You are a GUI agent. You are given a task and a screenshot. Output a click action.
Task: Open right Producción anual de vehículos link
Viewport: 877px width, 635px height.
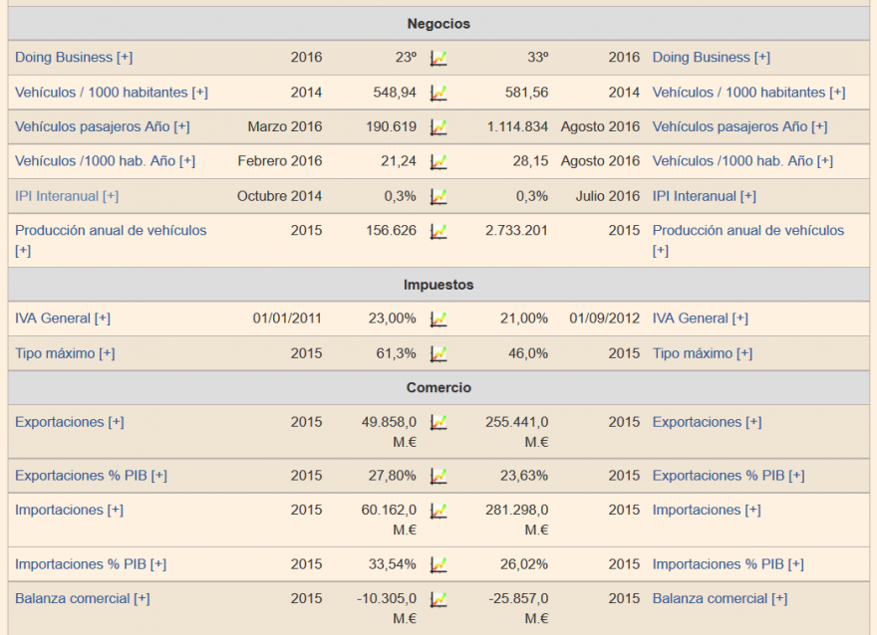pos(748,240)
